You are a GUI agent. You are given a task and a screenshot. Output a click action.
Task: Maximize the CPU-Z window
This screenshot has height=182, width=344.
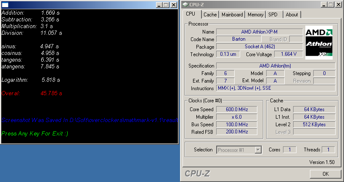click(331, 5)
